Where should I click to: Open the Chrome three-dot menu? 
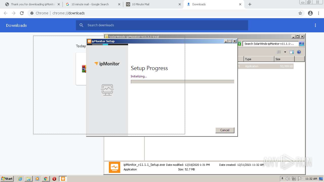coord(319,13)
